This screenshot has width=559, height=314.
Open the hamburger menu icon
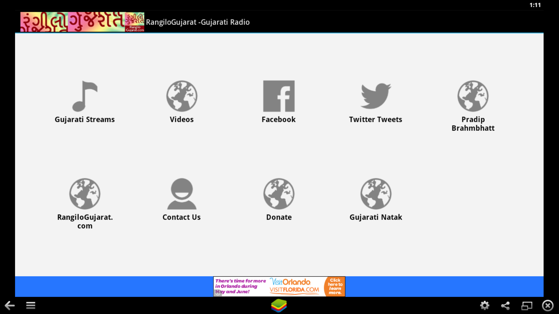click(x=31, y=306)
